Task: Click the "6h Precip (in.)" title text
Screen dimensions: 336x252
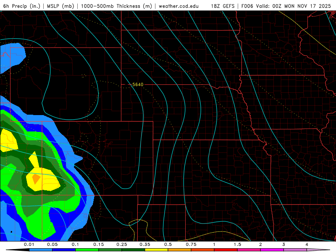Action: pos(21,6)
